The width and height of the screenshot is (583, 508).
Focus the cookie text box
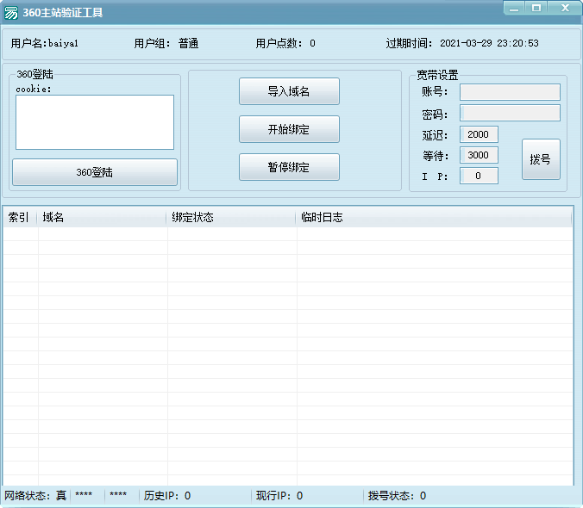click(95, 122)
